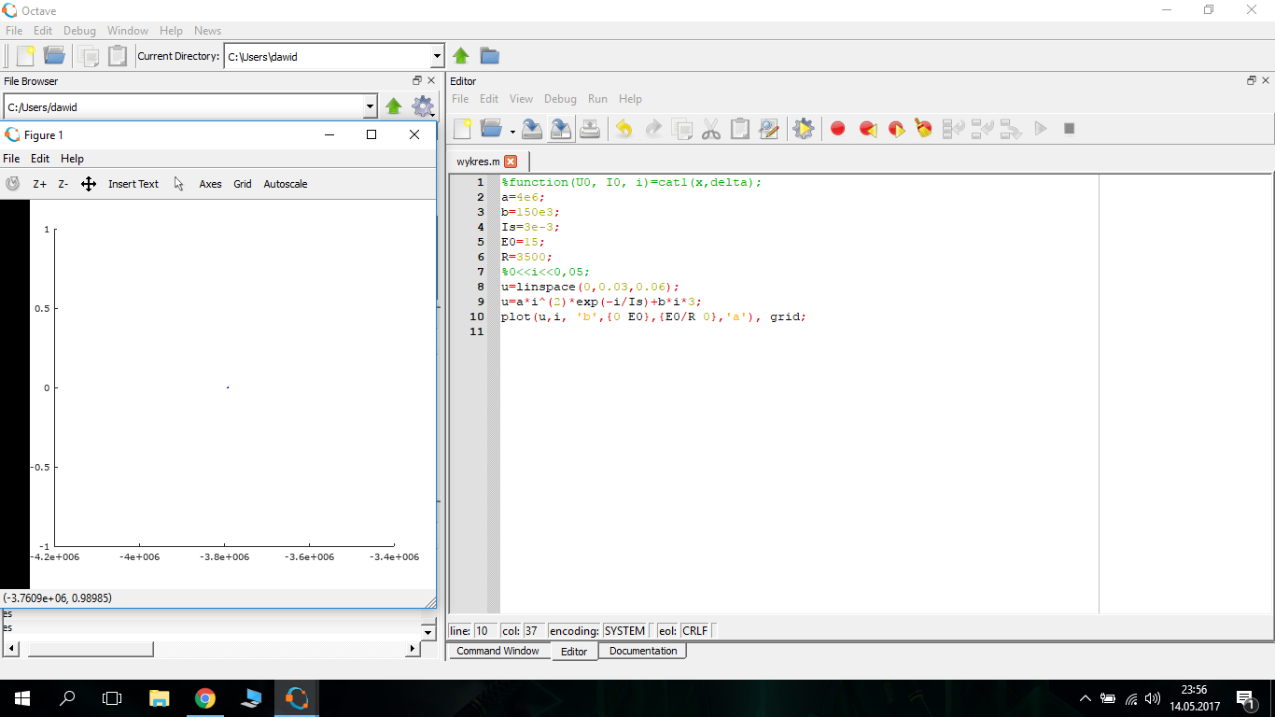Close the Editor panel
Viewport: 1275px width, 717px height.
tap(1266, 81)
